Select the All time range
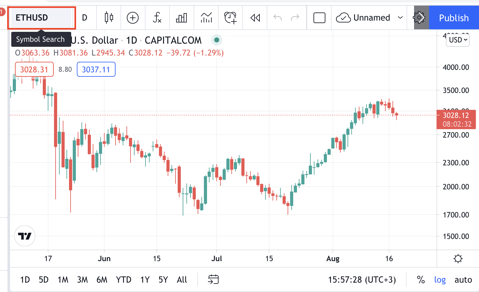Image resolution: width=479 pixels, height=292 pixels. click(182, 280)
